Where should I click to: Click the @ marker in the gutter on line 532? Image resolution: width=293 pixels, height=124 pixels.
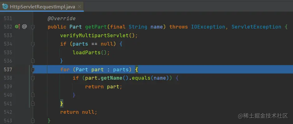(25, 27)
